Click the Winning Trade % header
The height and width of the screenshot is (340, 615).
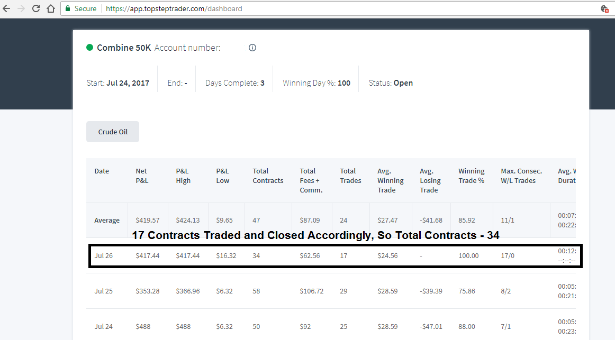472,176
